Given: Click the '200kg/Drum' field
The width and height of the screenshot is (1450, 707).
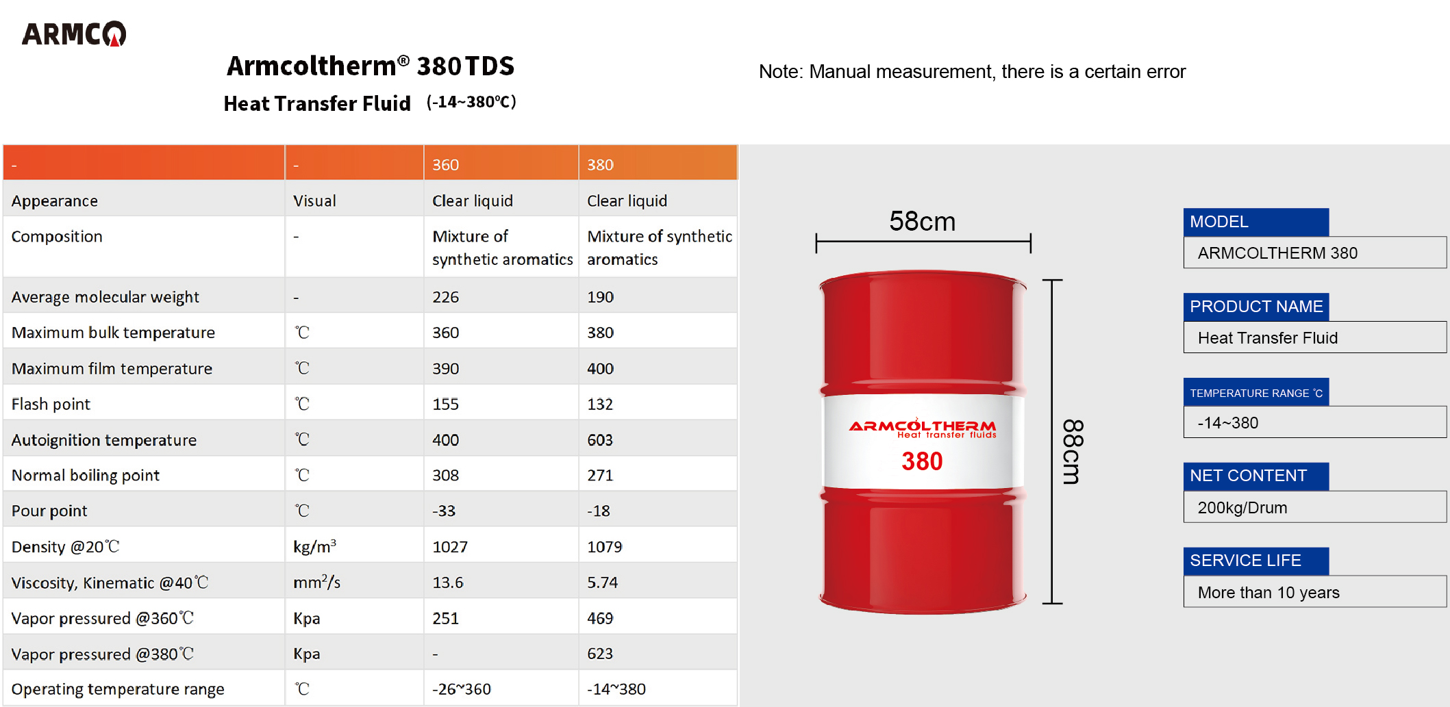Looking at the screenshot, I should click(x=1315, y=507).
